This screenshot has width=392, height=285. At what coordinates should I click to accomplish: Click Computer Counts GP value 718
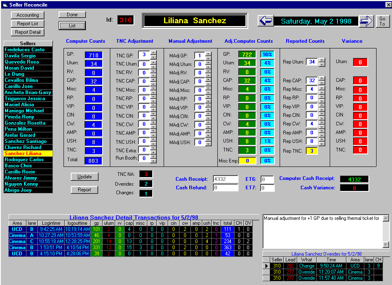click(94, 55)
